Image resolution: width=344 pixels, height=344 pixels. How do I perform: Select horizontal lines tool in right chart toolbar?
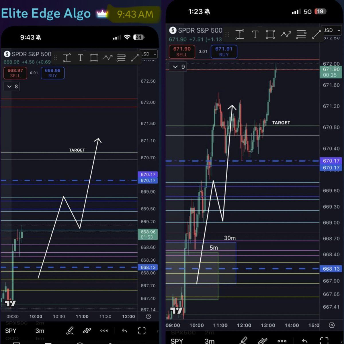[x=301, y=35]
